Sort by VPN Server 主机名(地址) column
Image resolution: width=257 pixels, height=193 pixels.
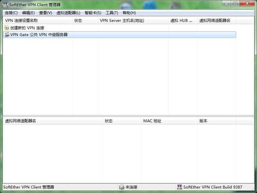pos(133,21)
